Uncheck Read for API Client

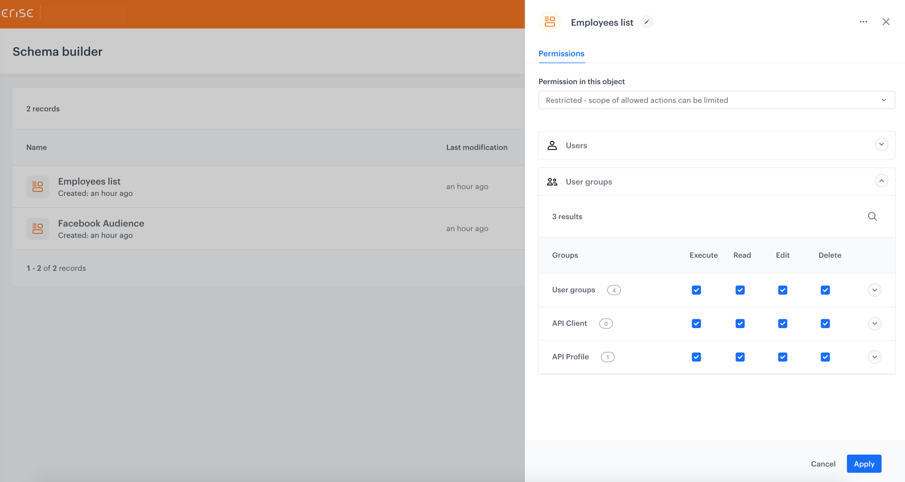pos(740,324)
